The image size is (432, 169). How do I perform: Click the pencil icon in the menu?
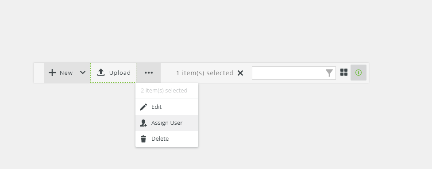143,107
